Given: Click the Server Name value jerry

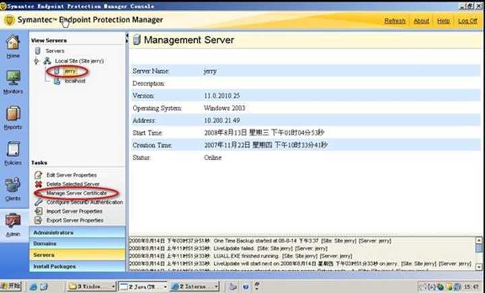Looking at the screenshot, I should (x=210, y=71).
